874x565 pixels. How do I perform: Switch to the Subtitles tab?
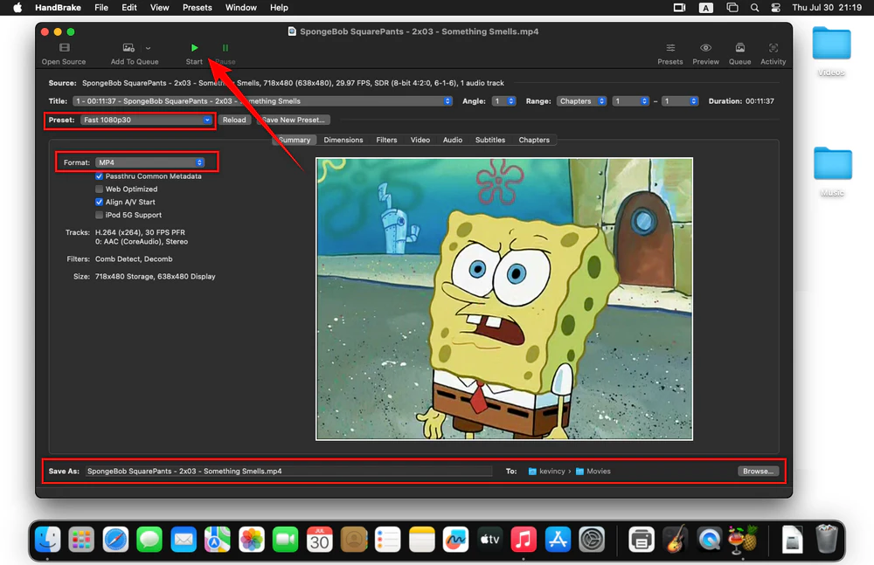(490, 140)
